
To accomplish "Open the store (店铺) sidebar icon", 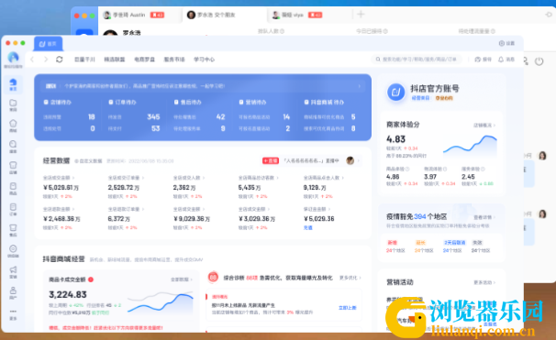I will point(13,167).
